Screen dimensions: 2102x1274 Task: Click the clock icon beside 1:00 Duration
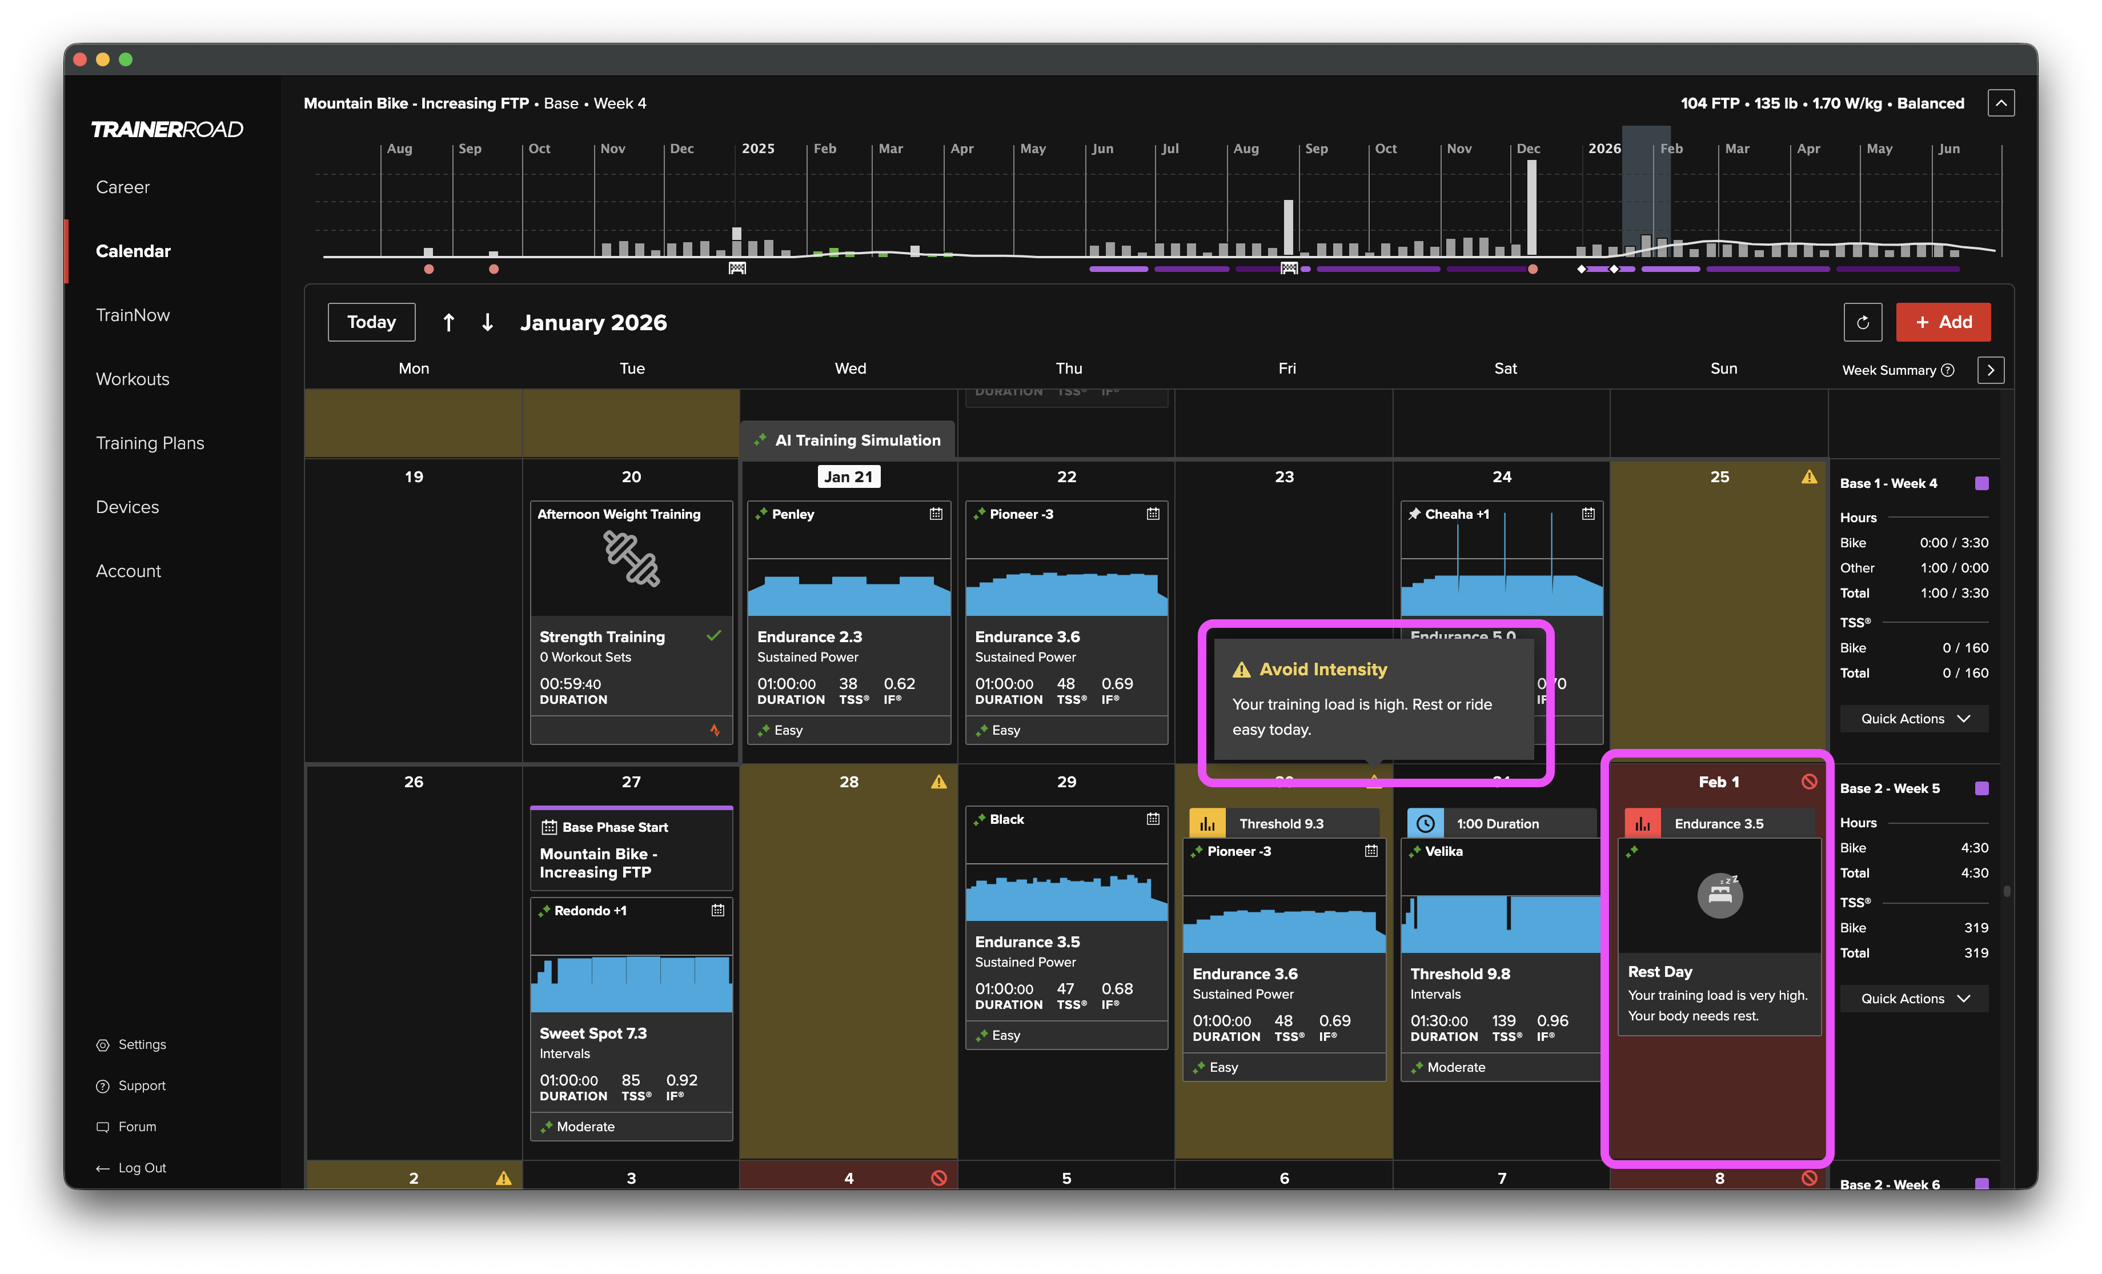[x=1425, y=823]
